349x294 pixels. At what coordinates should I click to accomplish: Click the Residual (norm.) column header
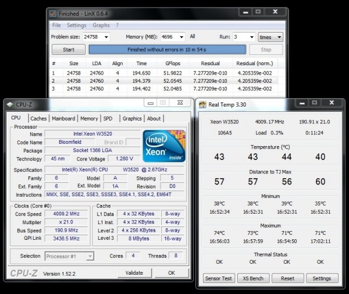tap(255, 63)
